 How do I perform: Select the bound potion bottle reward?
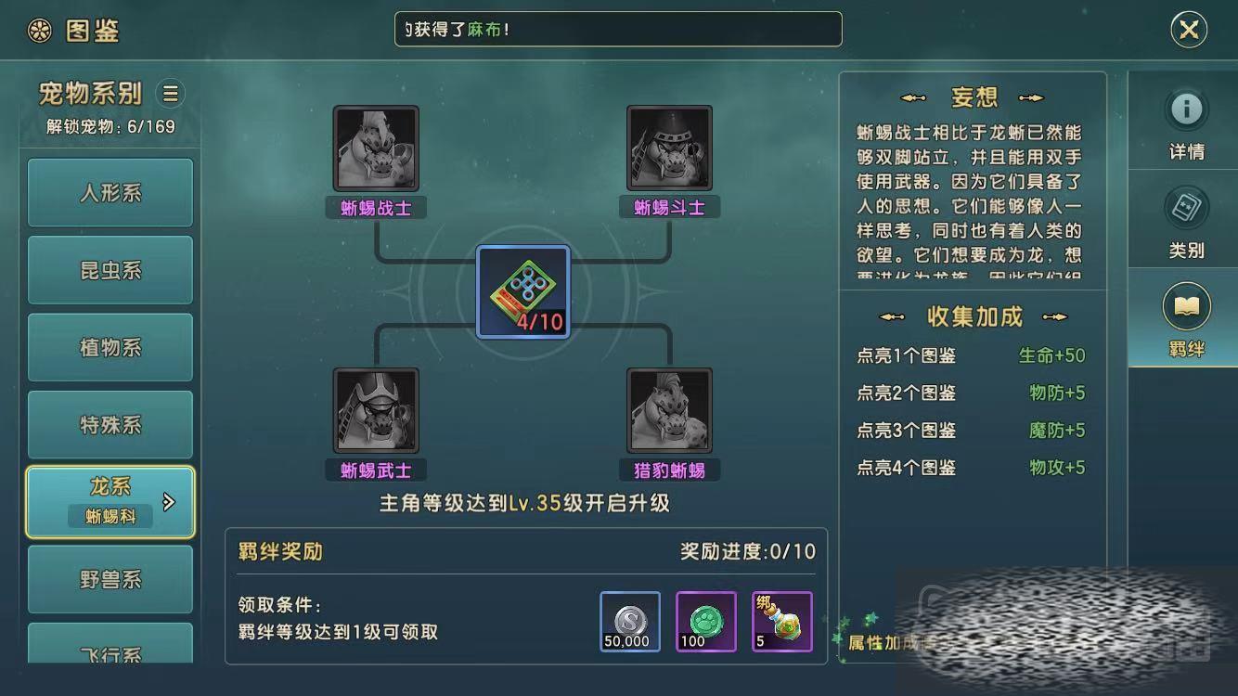[782, 622]
